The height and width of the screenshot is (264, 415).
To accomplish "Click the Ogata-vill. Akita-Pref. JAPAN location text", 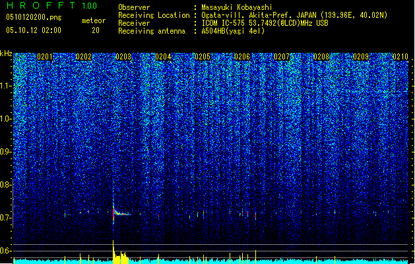I will point(294,15).
